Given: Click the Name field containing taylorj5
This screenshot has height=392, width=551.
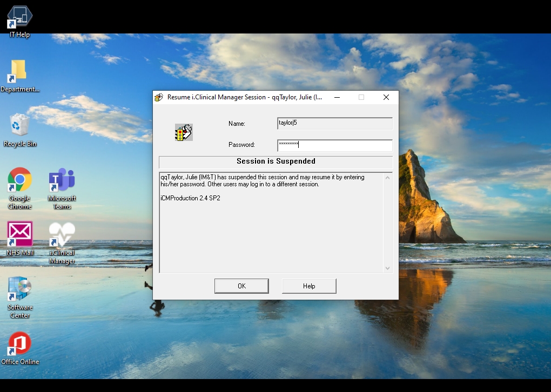Looking at the screenshot, I should [335, 123].
